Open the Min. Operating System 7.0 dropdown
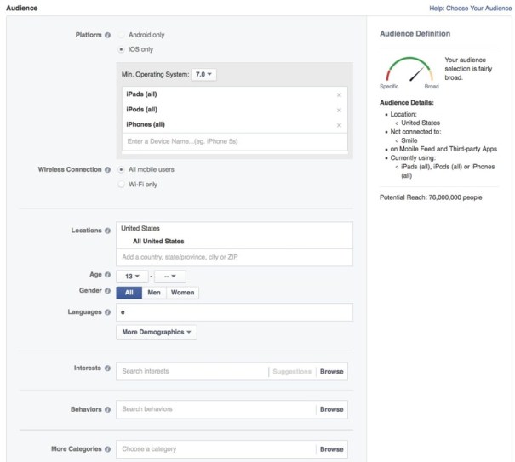This screenshot has height=462, width=515. pos(204,74)
